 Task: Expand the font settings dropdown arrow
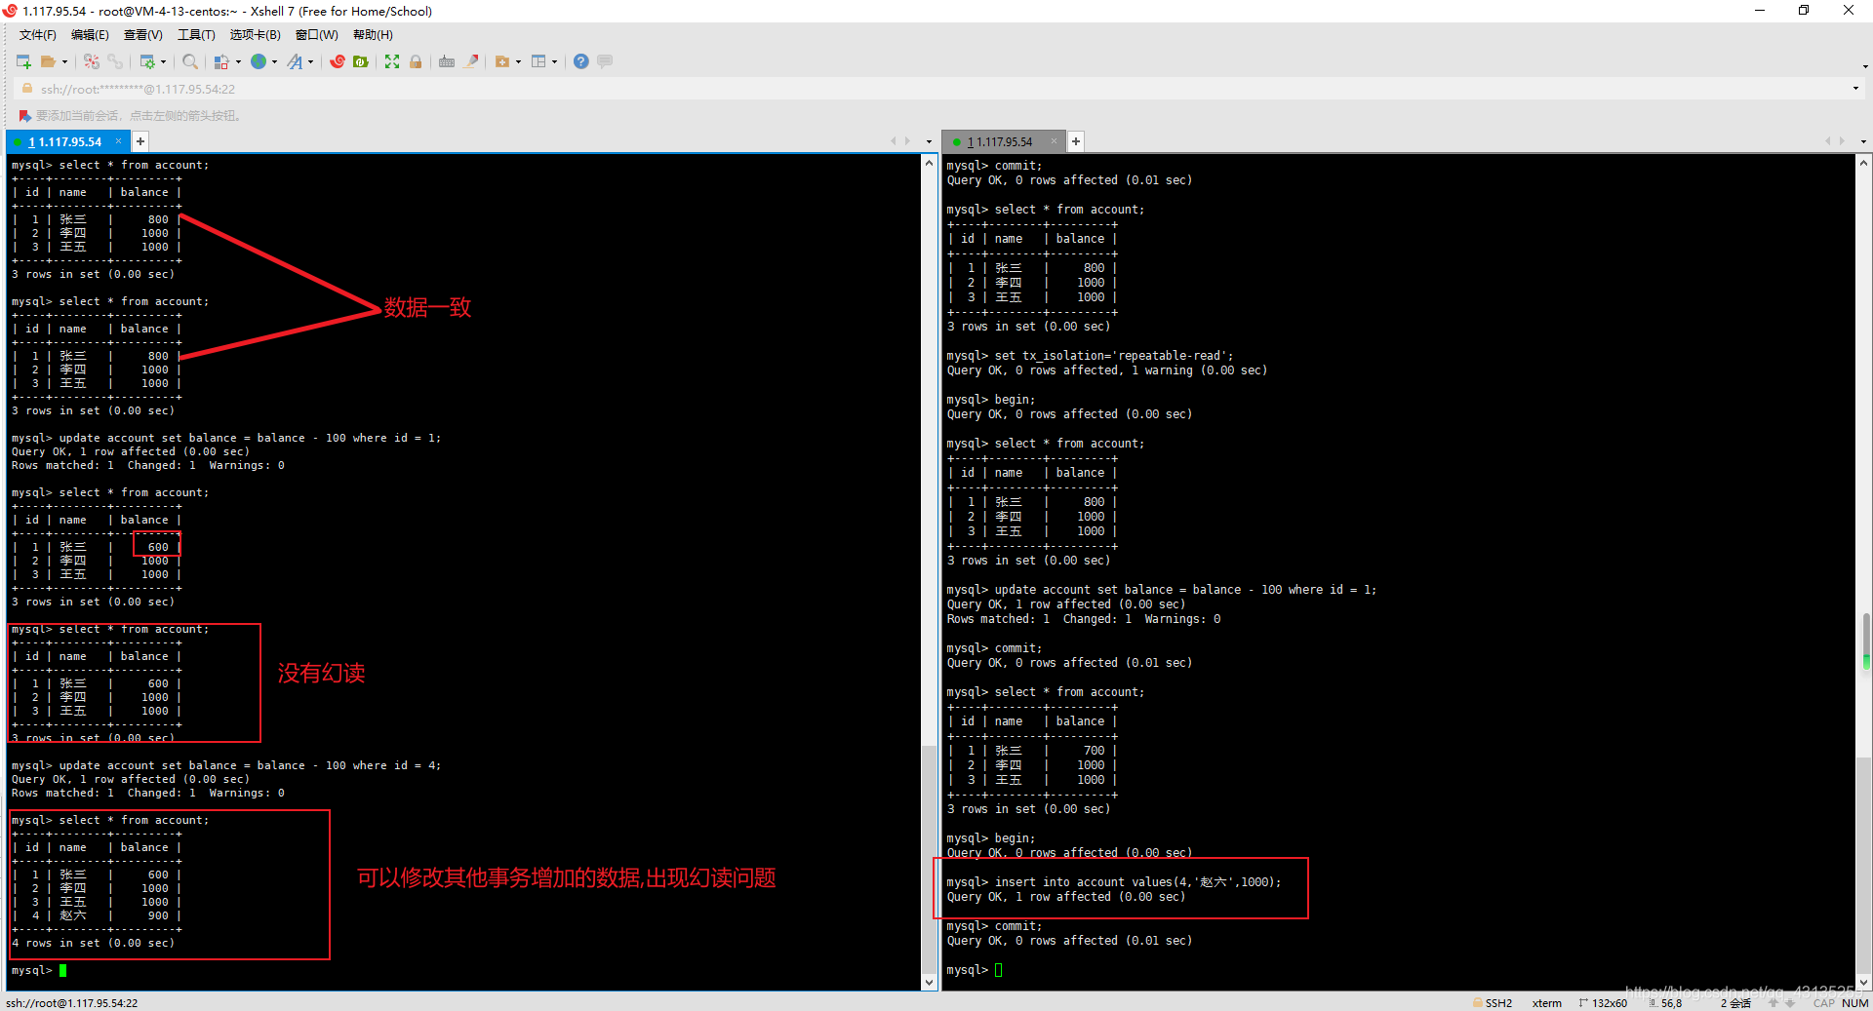(311, 62)
